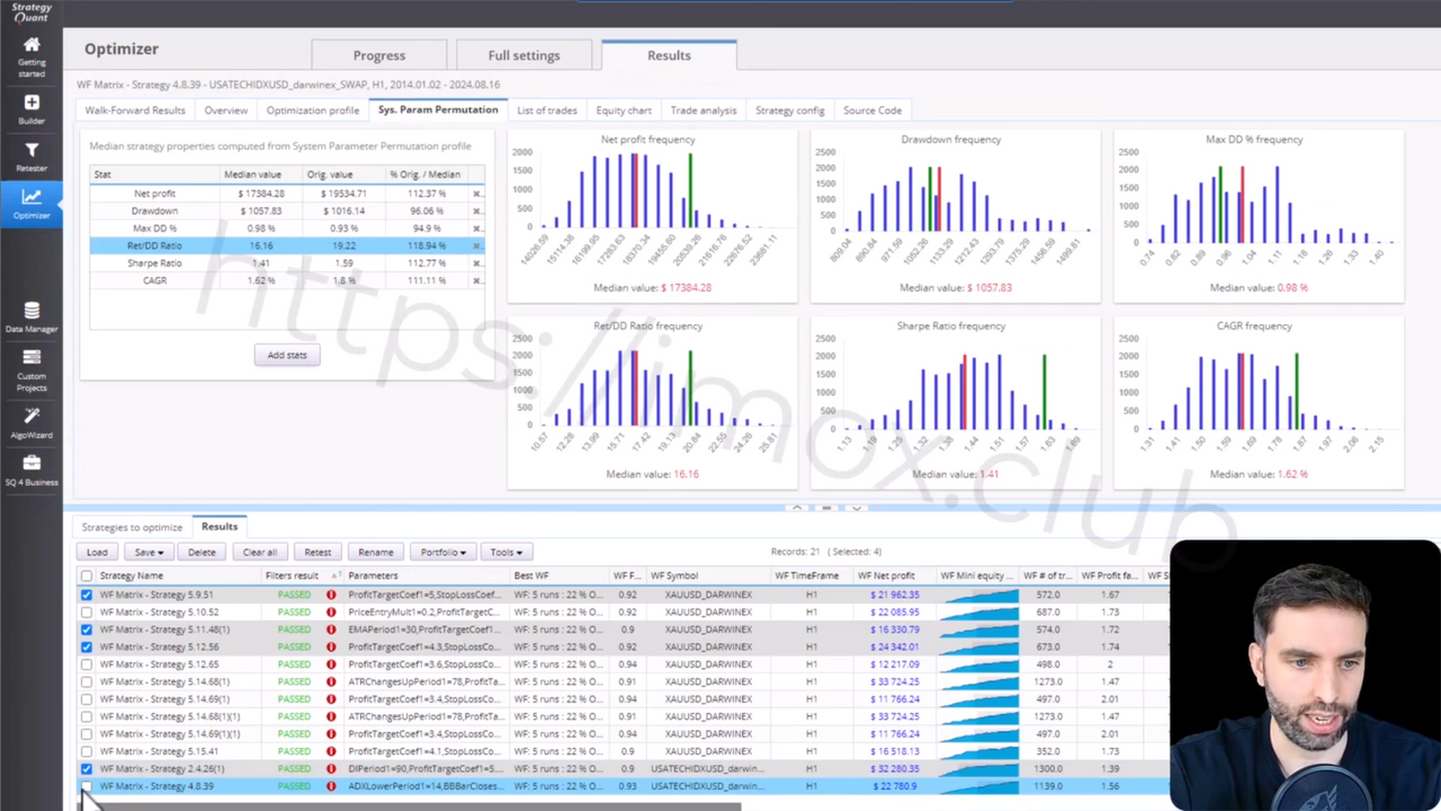Open the SQ 4 Business briefcase icon
The image size is (1441, 811).
click(31, 470)
